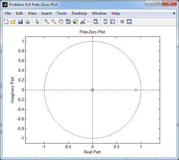Open the Help menu
The height and width of the screenshot is (160, 179).
[x=116, y=13]
